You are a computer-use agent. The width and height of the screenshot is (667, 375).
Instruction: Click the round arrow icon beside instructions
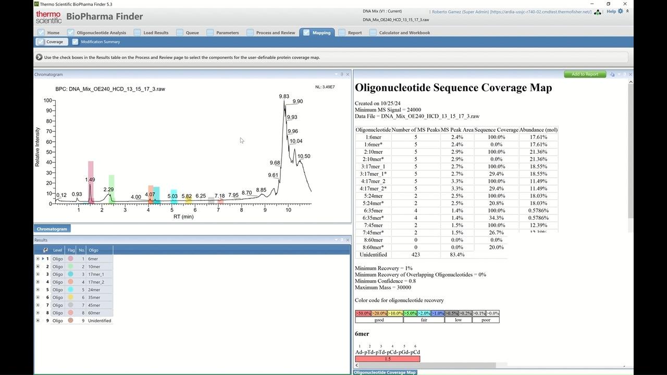(39, 57)
